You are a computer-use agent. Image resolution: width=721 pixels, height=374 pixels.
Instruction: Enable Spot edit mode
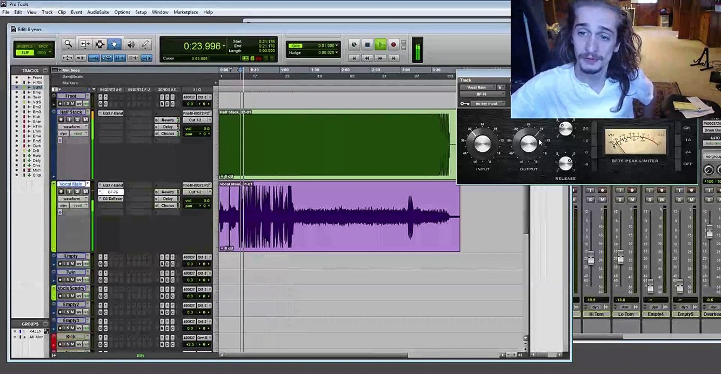pos(43,47)
